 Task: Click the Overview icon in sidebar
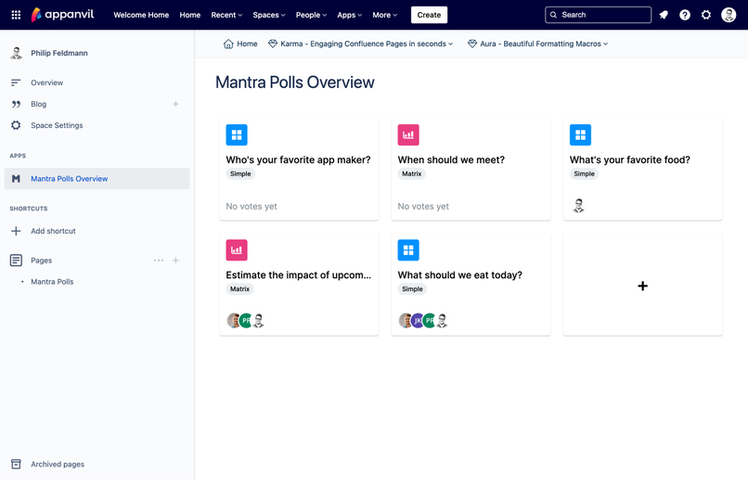click(x=16, y=83)
